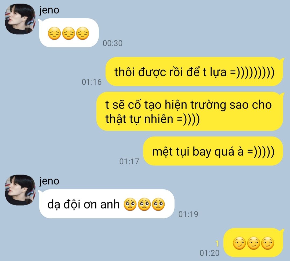The height and width of the screenshot is (261, 290).
Task: Tap jeno's lower profile avatar
Action: (x=20, y=190)
